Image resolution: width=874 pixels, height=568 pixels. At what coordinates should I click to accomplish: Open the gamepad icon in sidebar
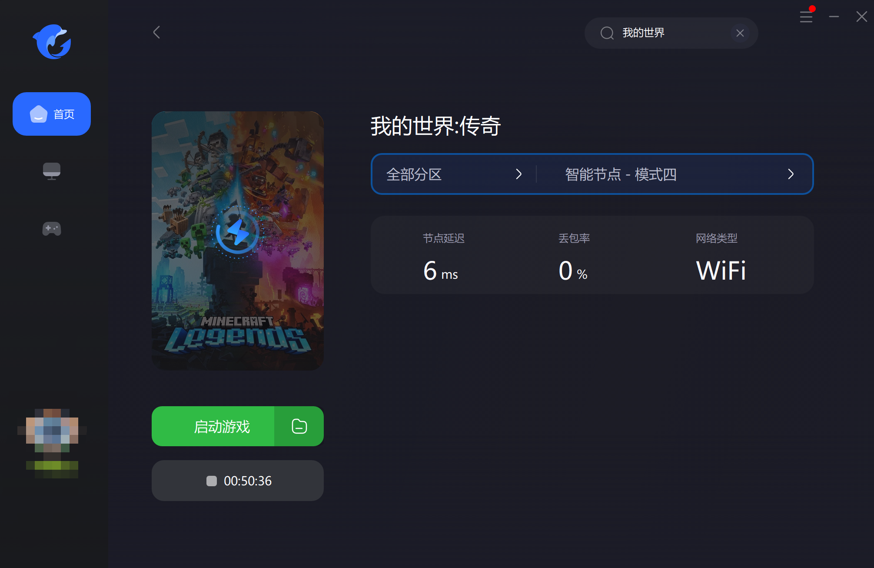pyautogui.click(x=52, y=229)
